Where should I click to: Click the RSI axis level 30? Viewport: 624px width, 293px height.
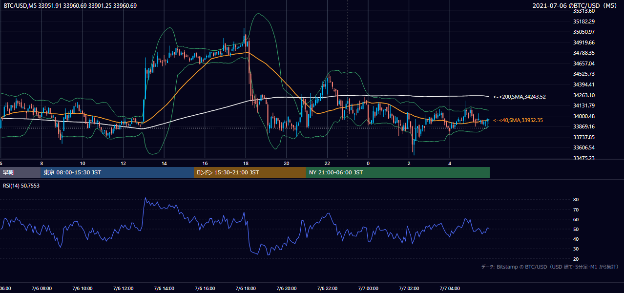(576, 249)
